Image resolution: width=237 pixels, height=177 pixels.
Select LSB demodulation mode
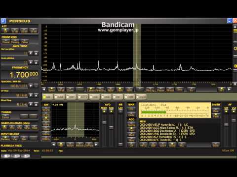click(94, 97)
